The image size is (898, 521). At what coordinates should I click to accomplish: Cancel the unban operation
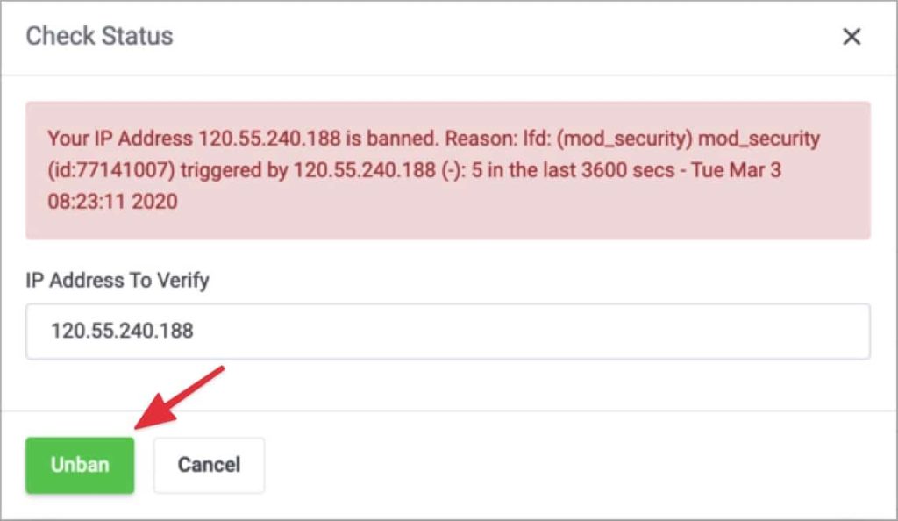point(209,465)
